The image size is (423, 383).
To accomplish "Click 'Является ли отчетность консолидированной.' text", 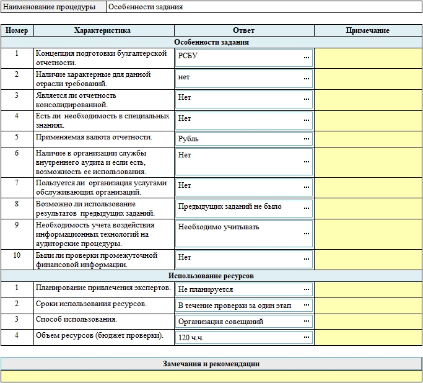I will (76, 100).
